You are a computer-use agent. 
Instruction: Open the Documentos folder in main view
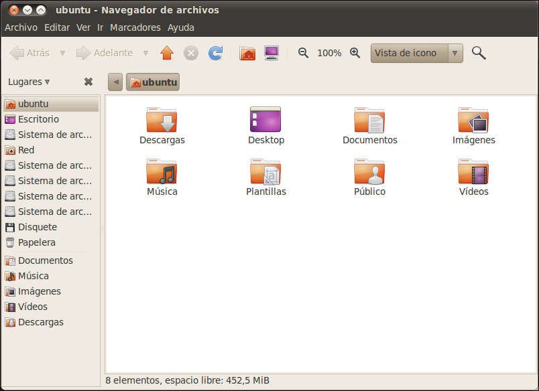tap(369, 120)
